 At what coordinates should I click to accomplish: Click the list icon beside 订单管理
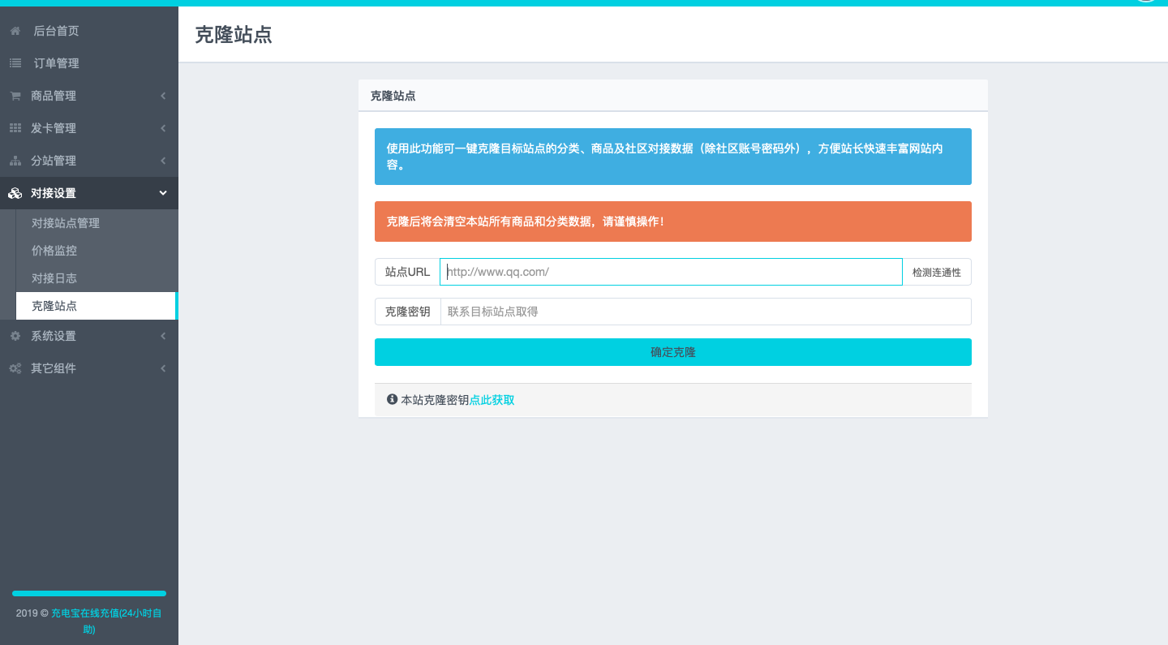15,63
